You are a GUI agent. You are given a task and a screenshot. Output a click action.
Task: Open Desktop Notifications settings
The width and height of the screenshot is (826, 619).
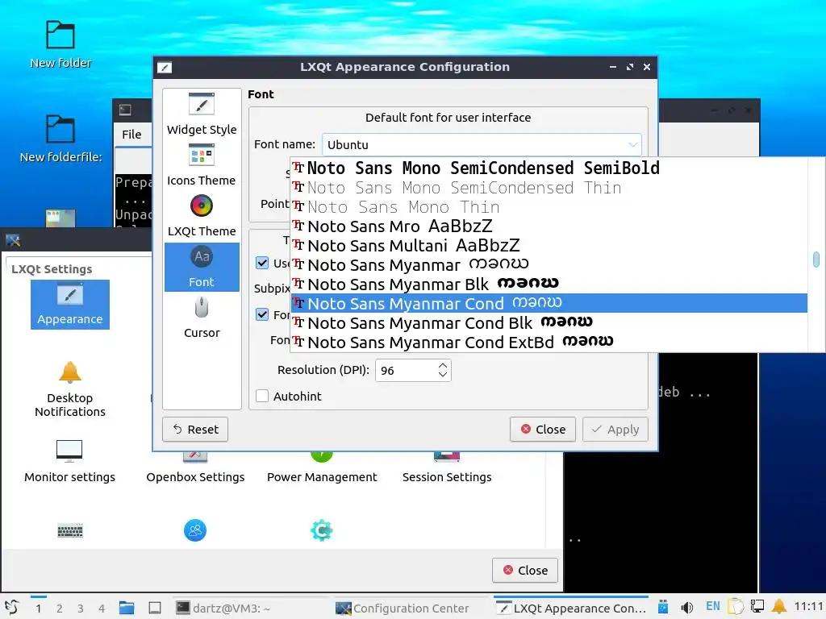click(70, 389)
